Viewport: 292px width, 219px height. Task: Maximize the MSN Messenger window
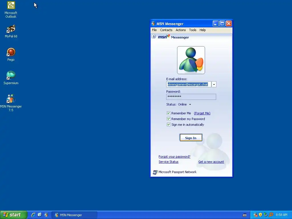222,24
